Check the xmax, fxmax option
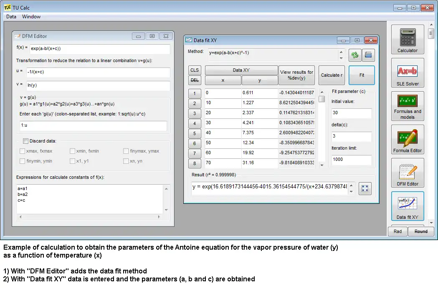The height and width of the screenshot is (288, 438). click(x=23, y=151)
